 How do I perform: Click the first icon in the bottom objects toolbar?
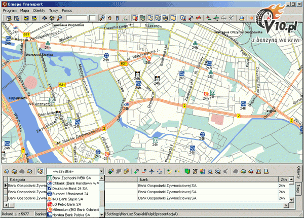pos(6,171)
